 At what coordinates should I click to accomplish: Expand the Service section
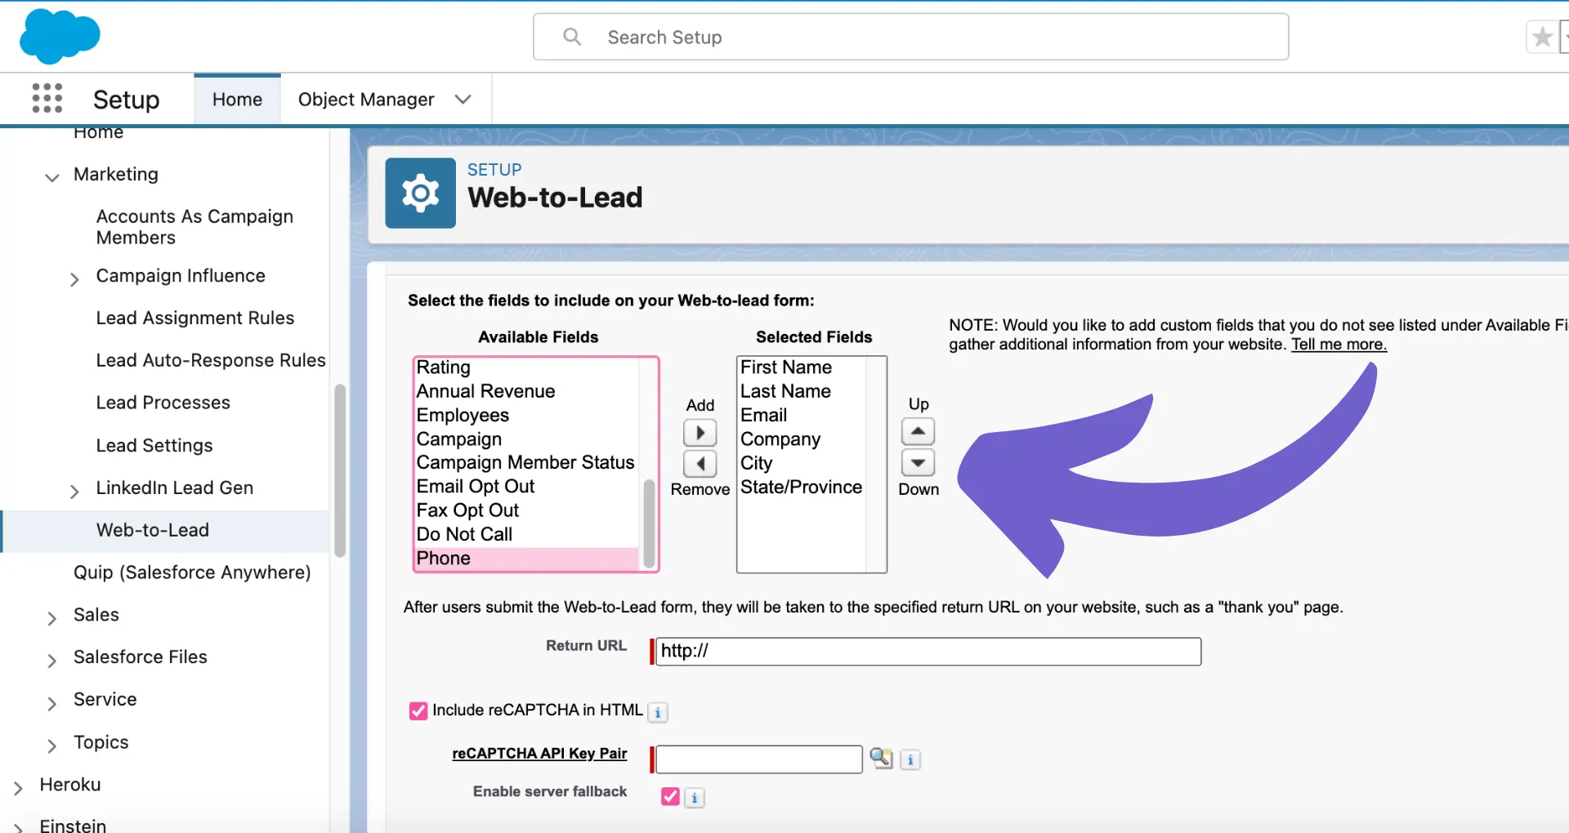pyautogui.click(x=51, y=703)
